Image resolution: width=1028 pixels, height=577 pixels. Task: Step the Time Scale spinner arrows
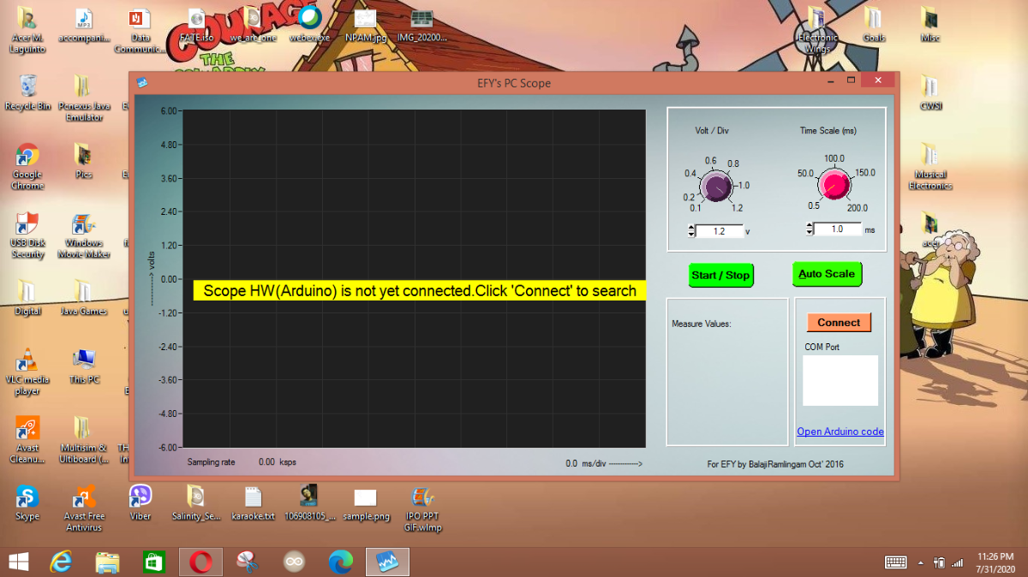[x=810, y=229]
